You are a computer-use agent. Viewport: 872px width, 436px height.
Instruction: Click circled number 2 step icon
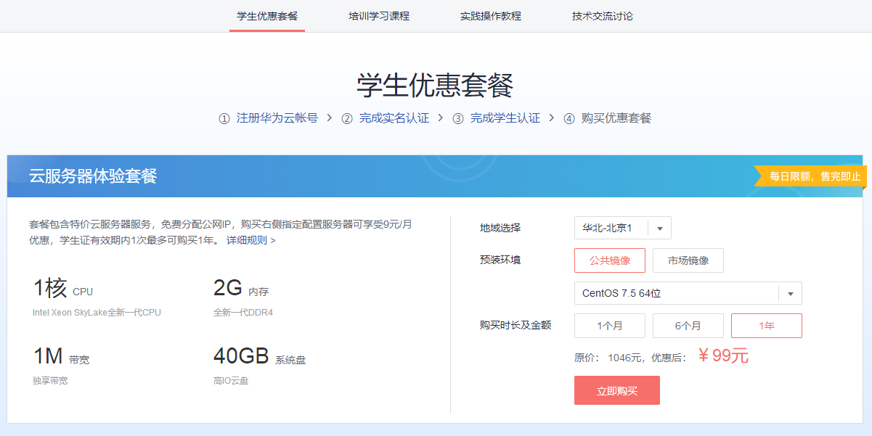pos(347,118)
